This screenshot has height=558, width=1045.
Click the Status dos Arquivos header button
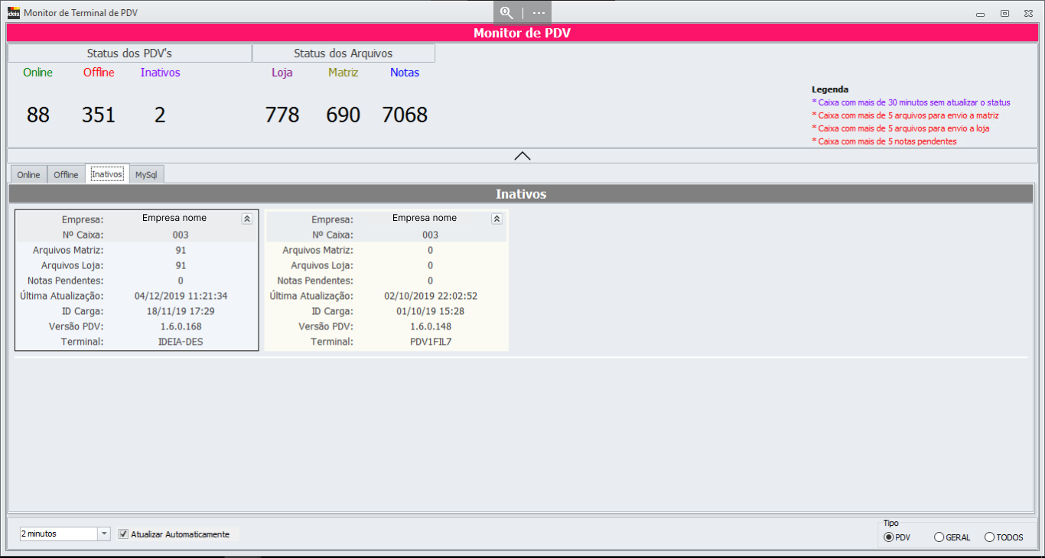coord(343,54)
